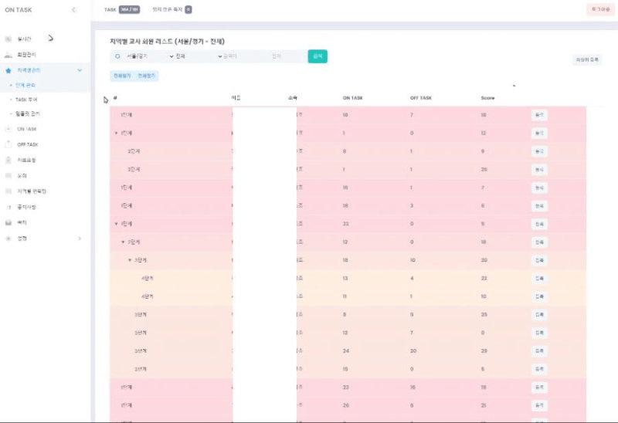Collapse the ON TASK sidebar with the arrow icon
Image resolution: width=618 pixels, height=423 pixels.
[73, 10]
